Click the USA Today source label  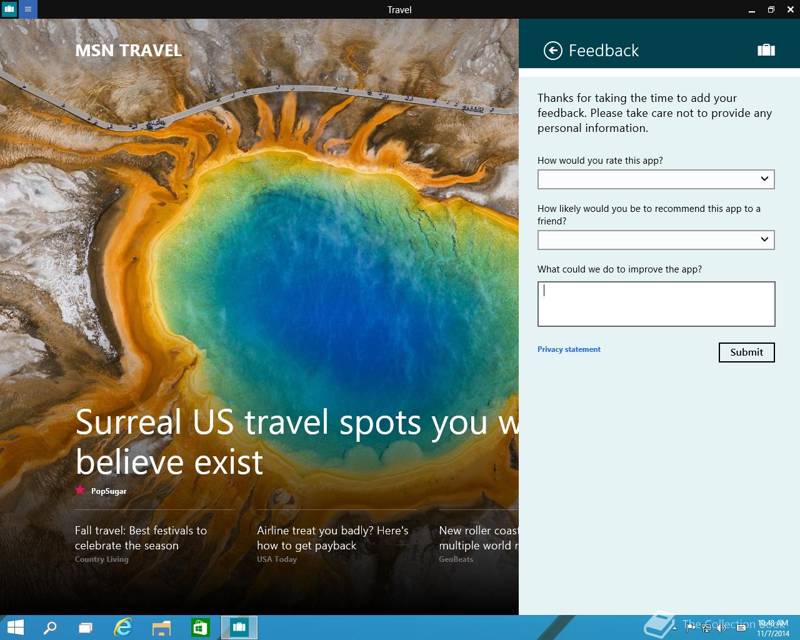point(277,559)
